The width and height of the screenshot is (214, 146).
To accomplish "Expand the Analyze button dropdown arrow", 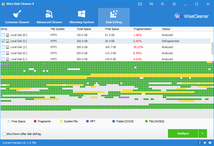I will tap(203, 133).
